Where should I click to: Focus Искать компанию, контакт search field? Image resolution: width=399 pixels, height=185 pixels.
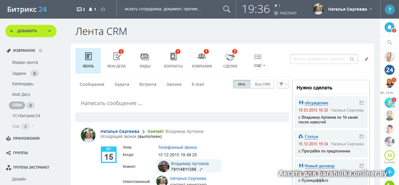click(324, 59)
